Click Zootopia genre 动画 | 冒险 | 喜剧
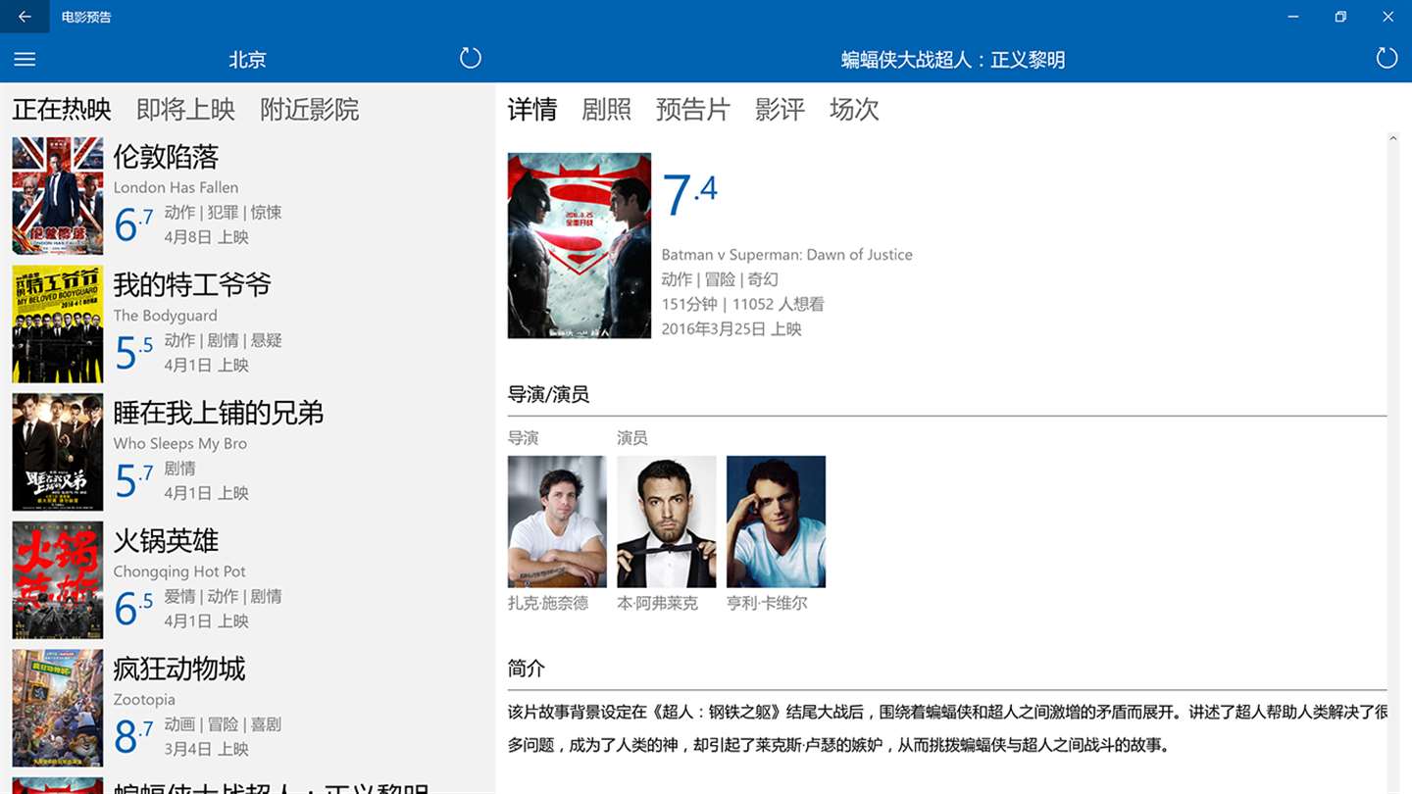This screenshot has width=1412, height=794. click(x=223, y=723)
